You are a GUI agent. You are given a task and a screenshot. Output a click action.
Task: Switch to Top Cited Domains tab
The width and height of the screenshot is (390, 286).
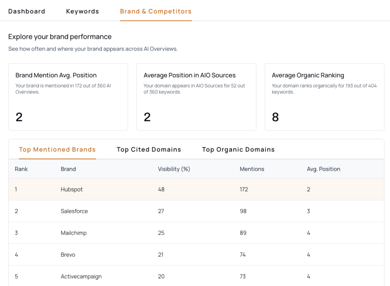pyautogui.click(x=149, y=149)
